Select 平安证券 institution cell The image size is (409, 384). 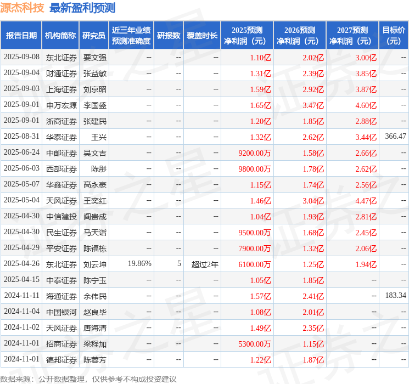[61, 249]
